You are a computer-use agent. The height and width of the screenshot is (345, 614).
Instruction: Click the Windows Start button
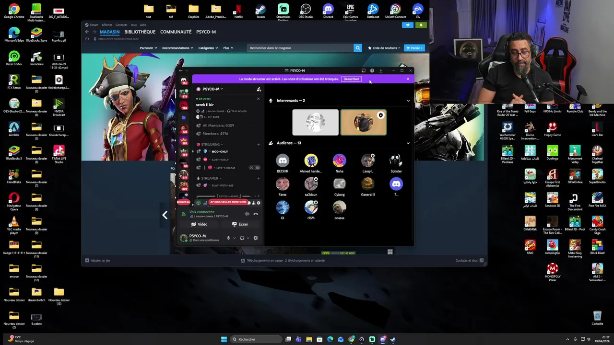click(224, 339)
